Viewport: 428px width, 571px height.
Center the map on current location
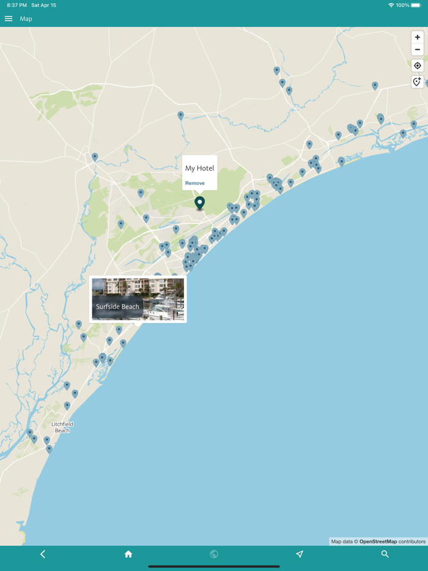tap(418, 65)
